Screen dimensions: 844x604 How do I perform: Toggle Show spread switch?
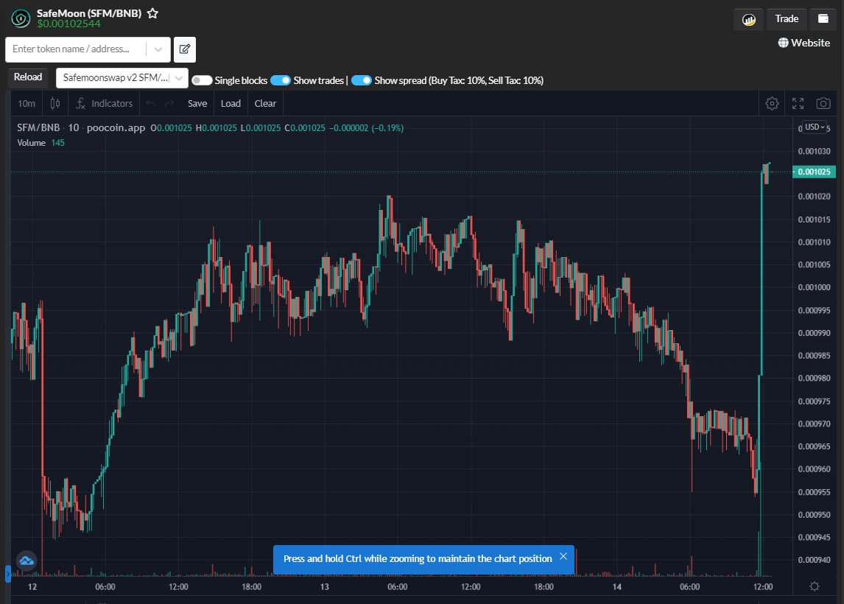click(x=361, y=80)
